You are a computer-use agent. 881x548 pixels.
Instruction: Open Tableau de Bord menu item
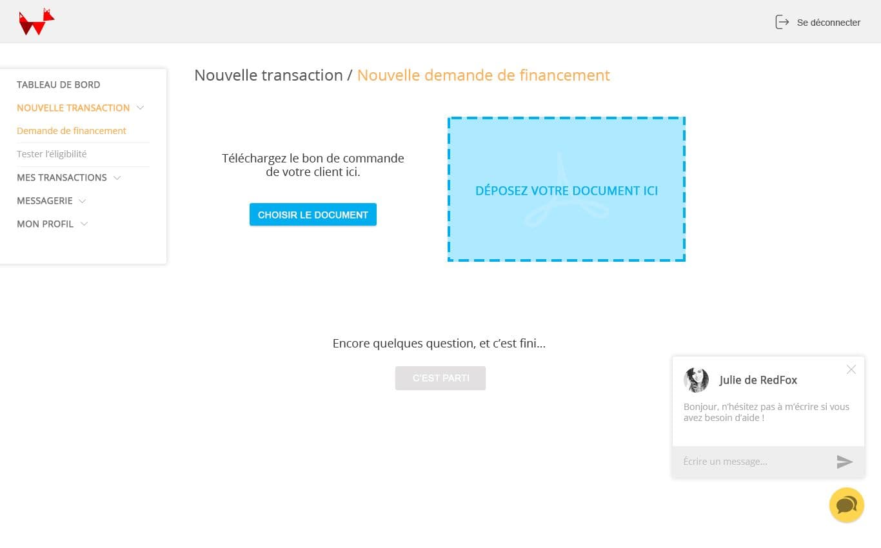click(58, 84)
